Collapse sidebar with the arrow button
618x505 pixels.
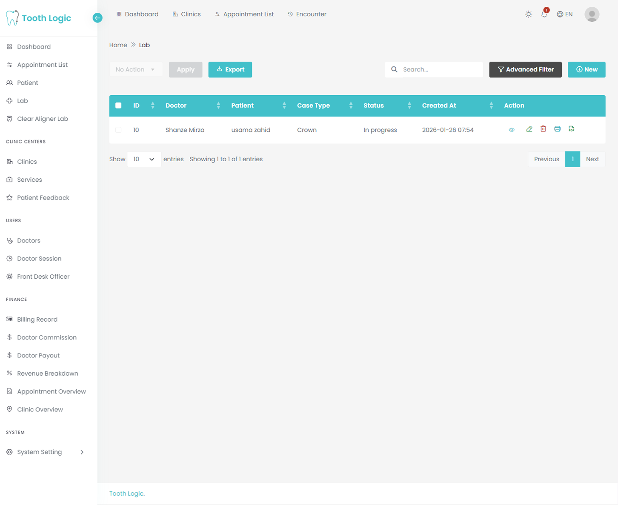coord(97,18)
